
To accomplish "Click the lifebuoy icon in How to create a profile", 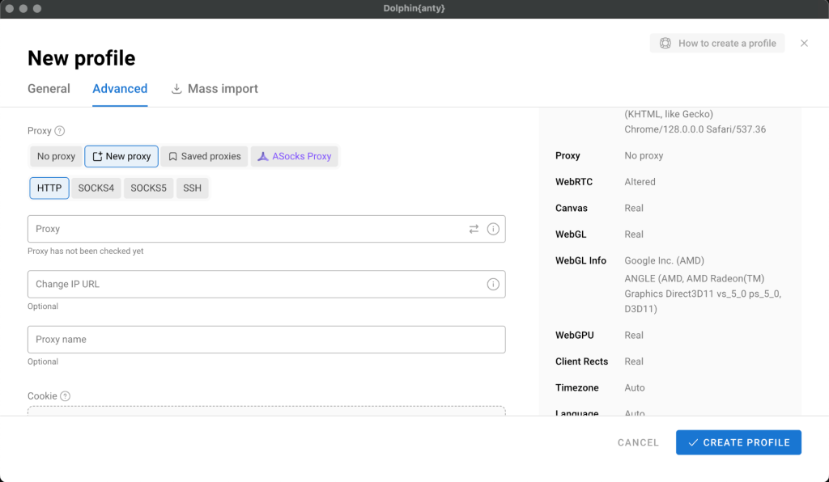I will (x=665, y=44).
